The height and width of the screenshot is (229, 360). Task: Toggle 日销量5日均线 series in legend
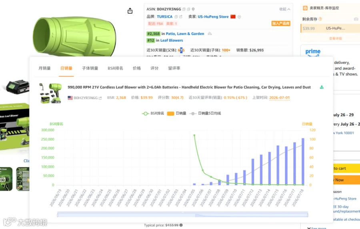coord(205,114)
